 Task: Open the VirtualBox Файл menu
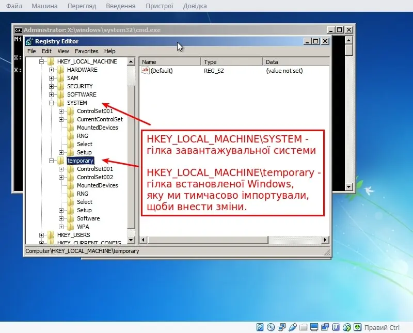click(x=14, y=6)
